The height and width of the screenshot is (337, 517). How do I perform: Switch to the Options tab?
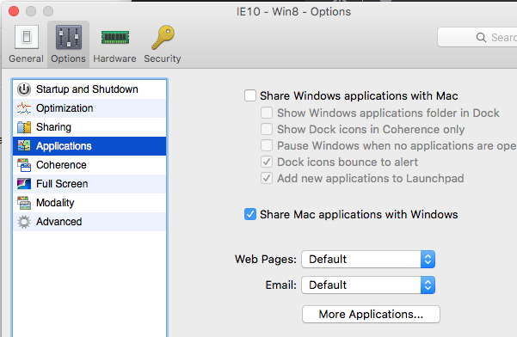coord(68,44)
